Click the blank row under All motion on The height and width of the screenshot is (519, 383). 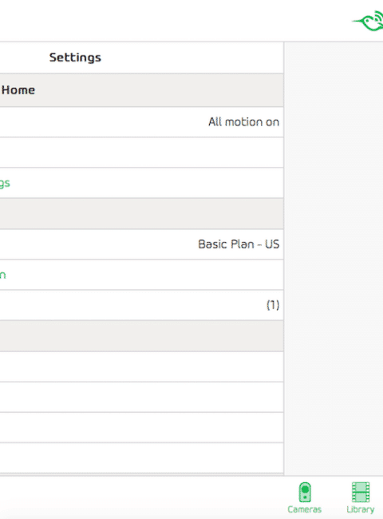pyautogui.click(x=141, y=153)
